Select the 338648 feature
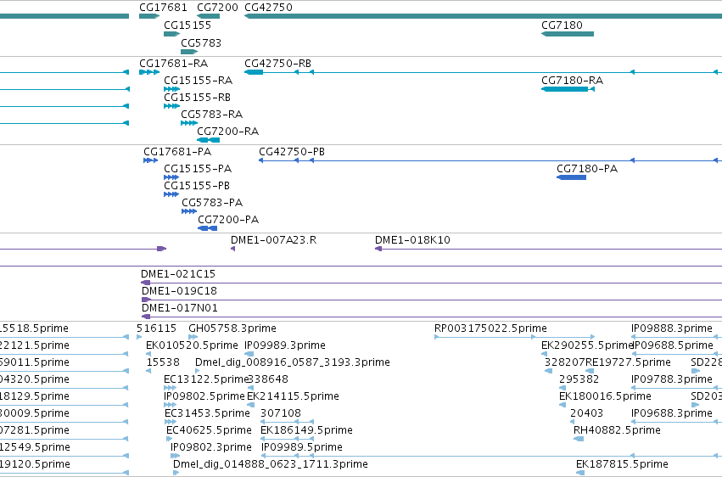This screenshot has width=722, height=477. point(250,388)
